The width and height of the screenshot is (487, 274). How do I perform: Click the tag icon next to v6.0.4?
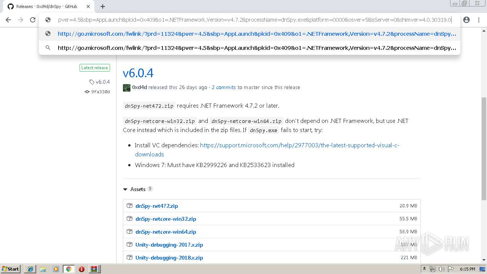click(x=92, y=82)
